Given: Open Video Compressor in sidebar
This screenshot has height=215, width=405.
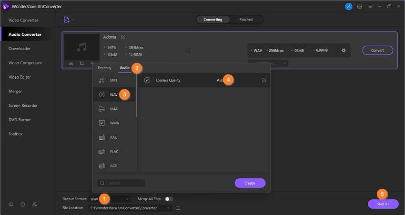Looking at the screenshot, I should [x=25, y=63].
